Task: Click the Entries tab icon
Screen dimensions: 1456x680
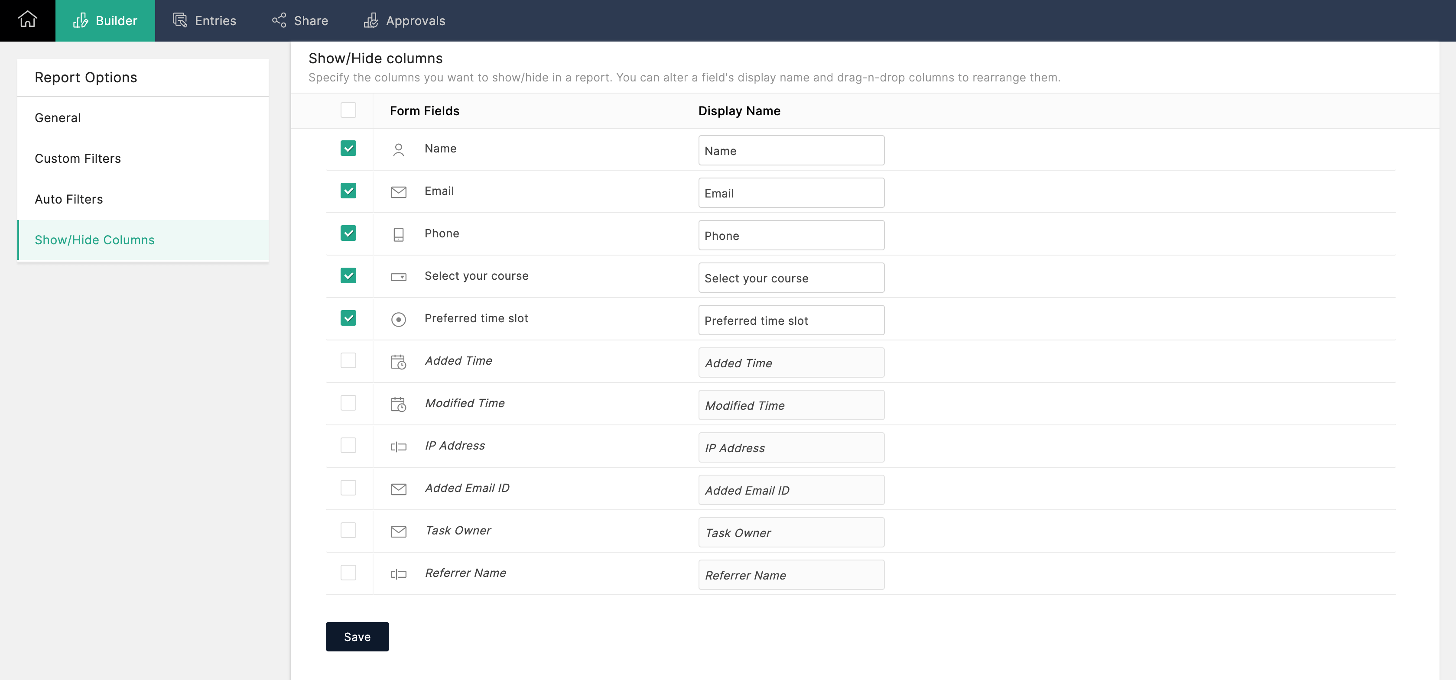Action: click(180, 20)
